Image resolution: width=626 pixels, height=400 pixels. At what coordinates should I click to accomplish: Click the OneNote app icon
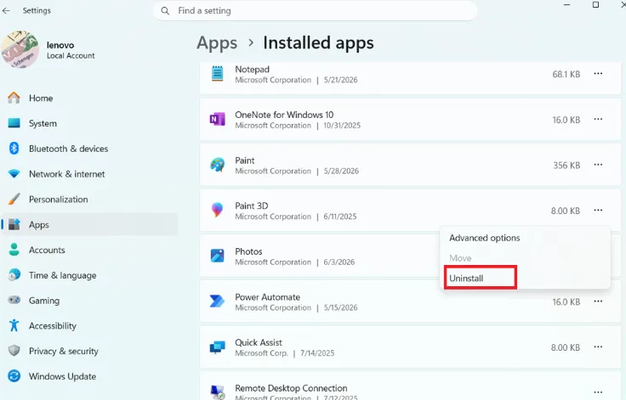point(217,119)
